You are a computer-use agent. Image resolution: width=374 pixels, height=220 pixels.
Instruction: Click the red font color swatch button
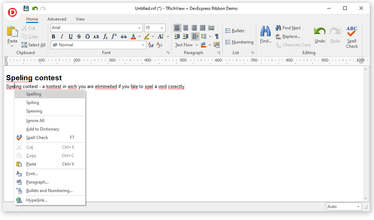133,36
